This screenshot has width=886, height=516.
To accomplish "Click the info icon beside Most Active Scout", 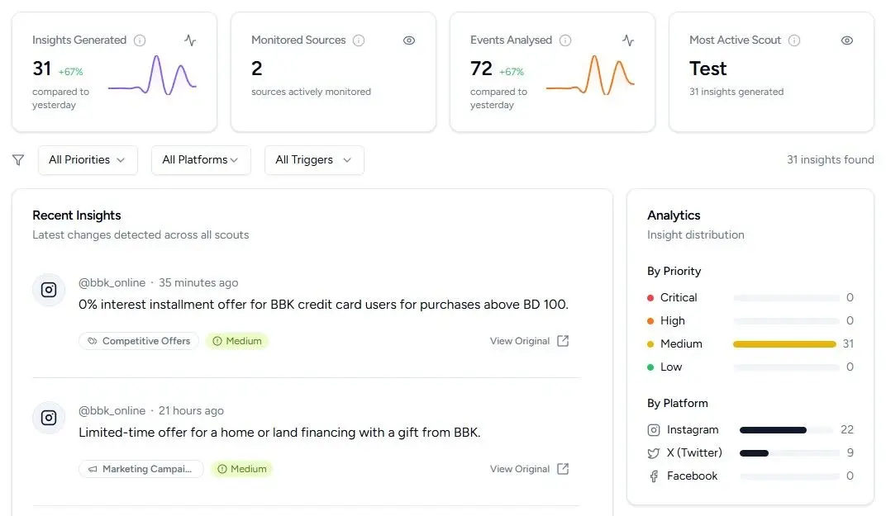I will [x=794, y=40].
